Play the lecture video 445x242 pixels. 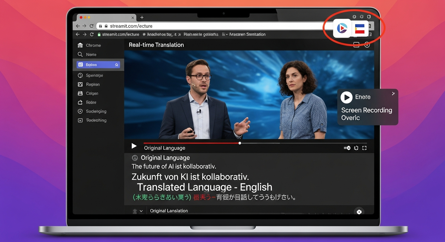(x=134, y=146)
